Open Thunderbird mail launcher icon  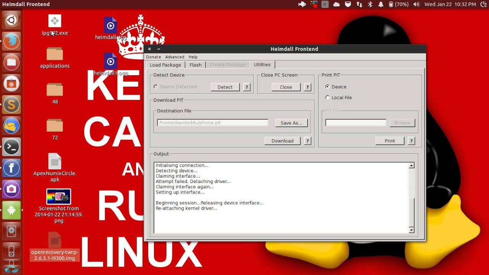(x=11, y=126)
